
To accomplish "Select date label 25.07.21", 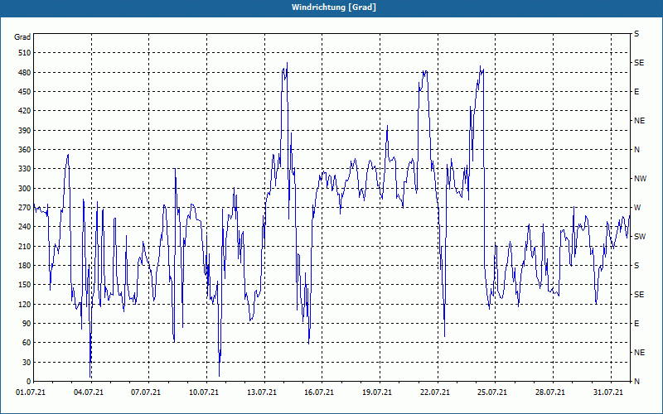I will (x=492, y=392).
